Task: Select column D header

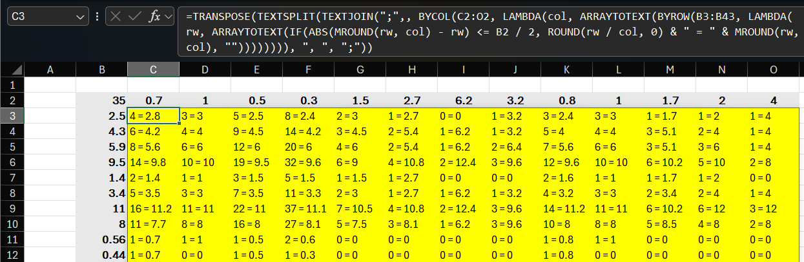Action: pyautogui.click(x=205, y=69)
